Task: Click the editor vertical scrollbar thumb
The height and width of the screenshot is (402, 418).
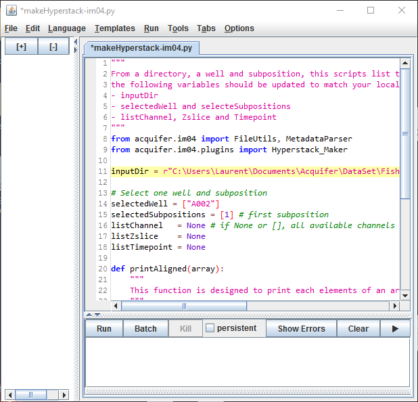Action: pos(405,133)
